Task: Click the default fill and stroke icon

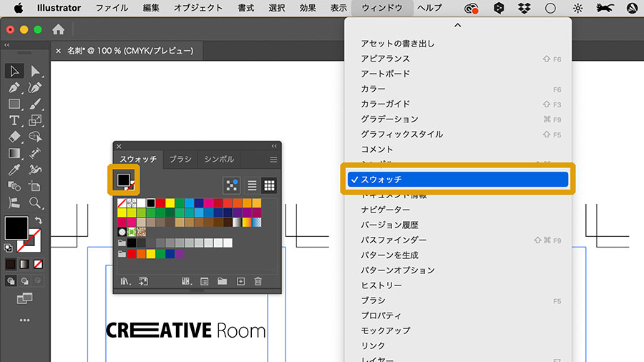Action: tap(8, 248)
